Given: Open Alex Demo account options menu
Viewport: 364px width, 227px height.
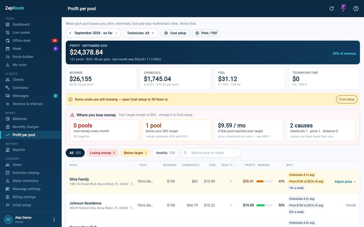Looking at the screenshot, I should point(54,219).
